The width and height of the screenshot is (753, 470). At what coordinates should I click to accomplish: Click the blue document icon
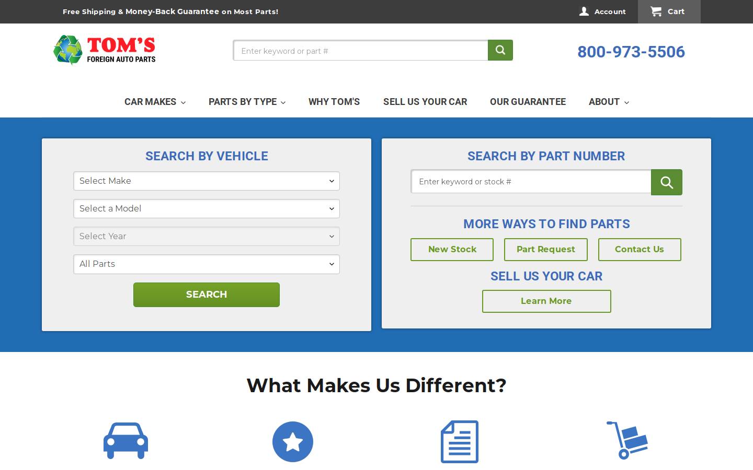(x=460, y=442)
